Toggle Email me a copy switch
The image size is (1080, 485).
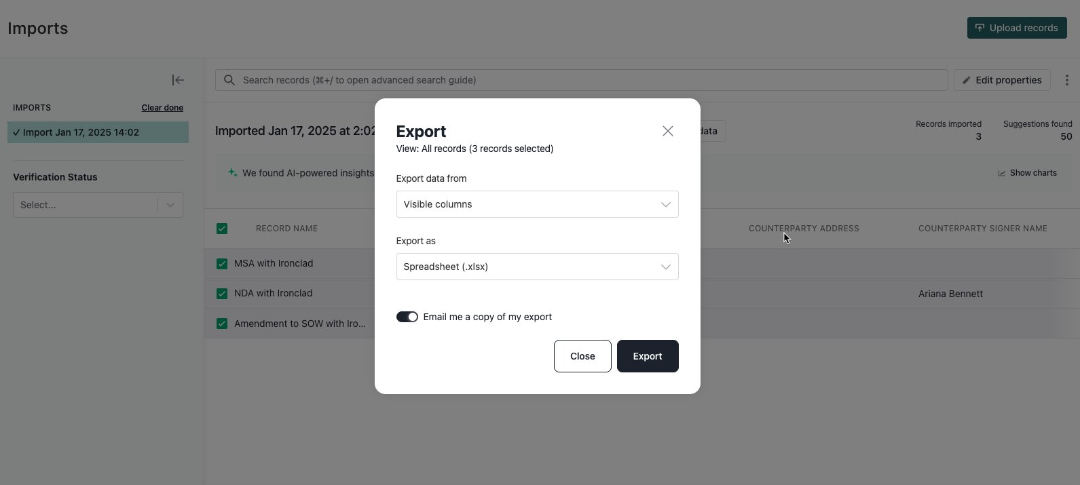tap(407, 317)
